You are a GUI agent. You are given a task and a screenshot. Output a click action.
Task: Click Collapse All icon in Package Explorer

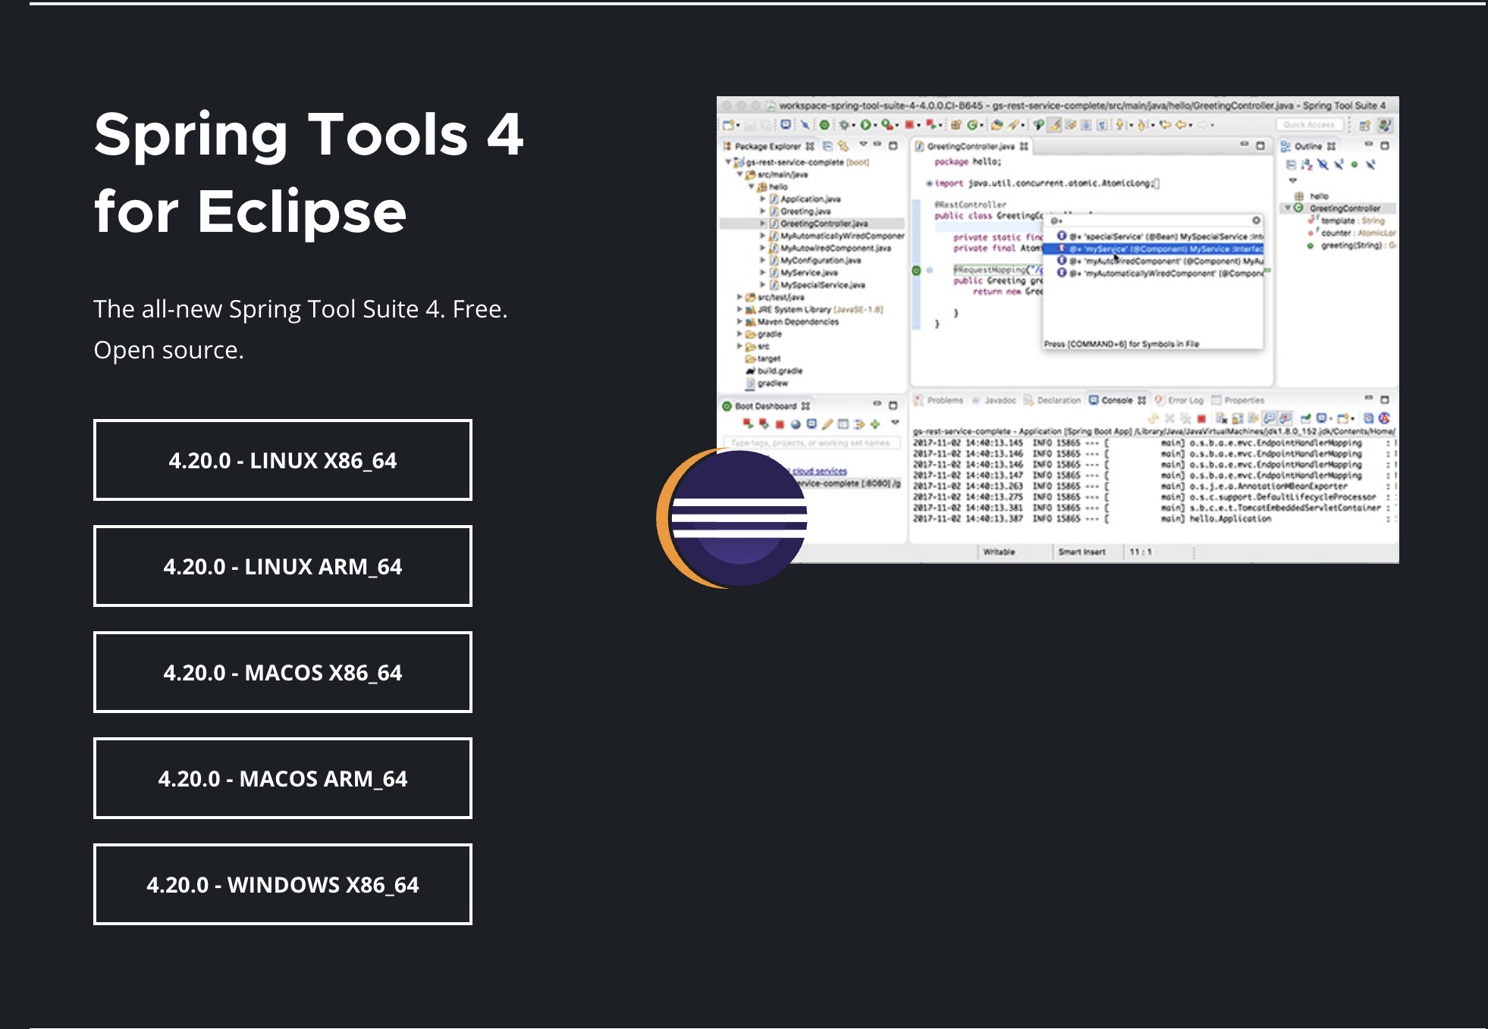coord(827,145)
